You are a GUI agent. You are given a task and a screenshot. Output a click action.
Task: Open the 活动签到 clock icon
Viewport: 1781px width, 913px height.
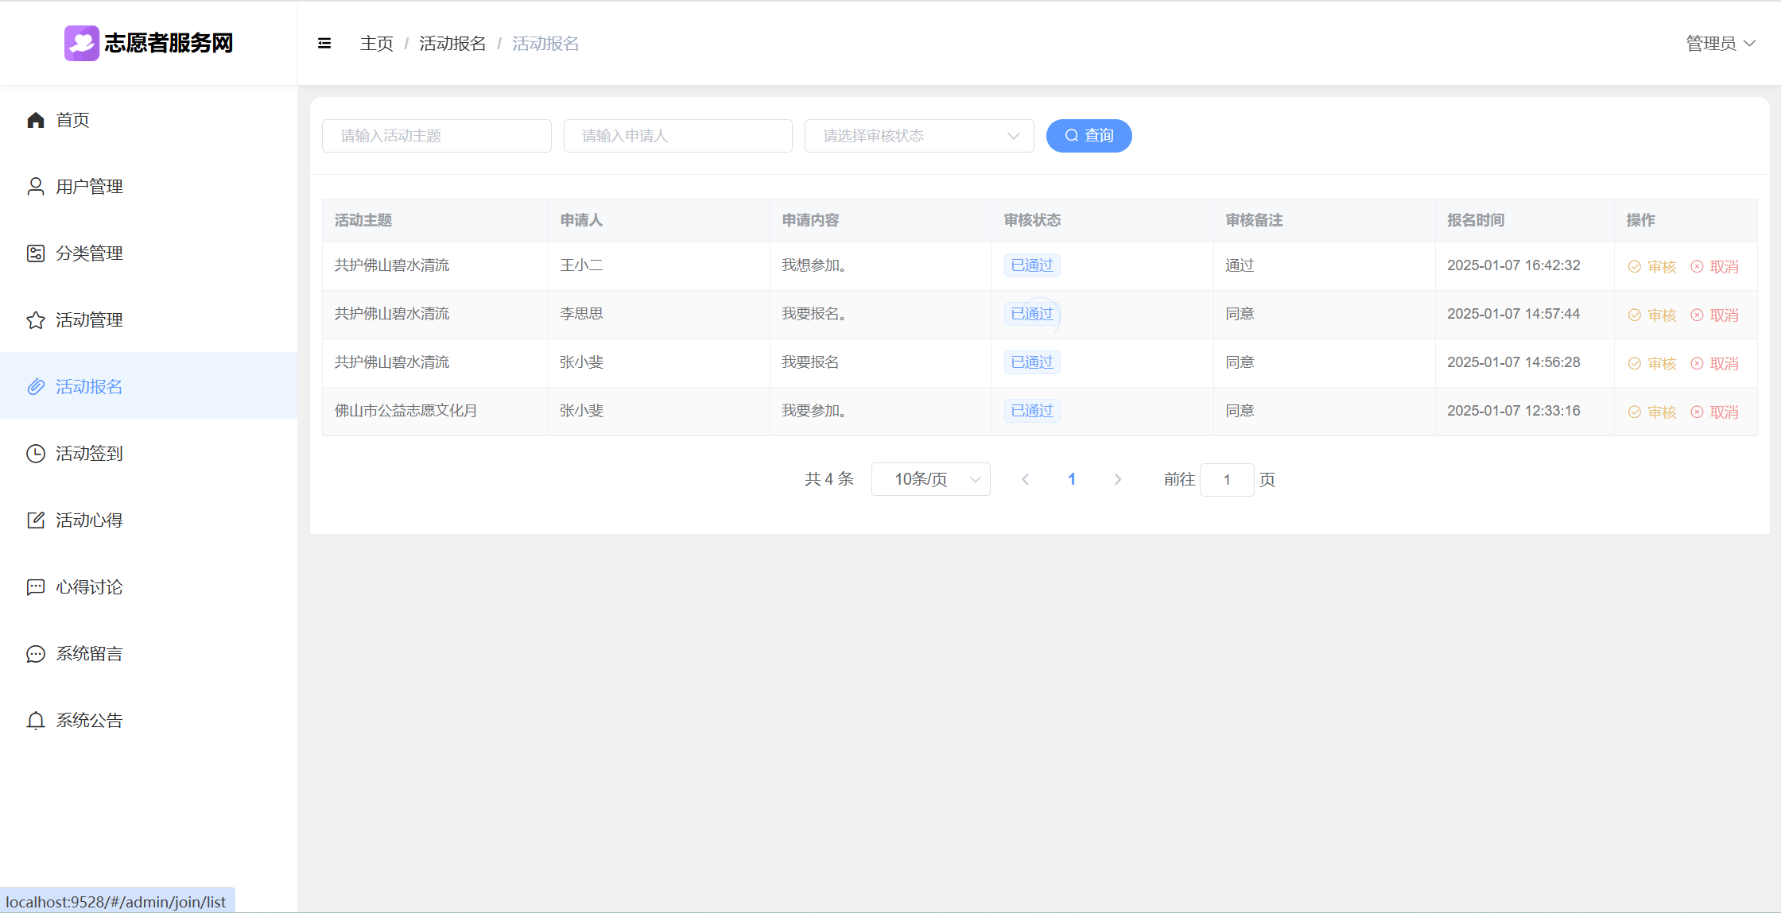tap(36, 454)
